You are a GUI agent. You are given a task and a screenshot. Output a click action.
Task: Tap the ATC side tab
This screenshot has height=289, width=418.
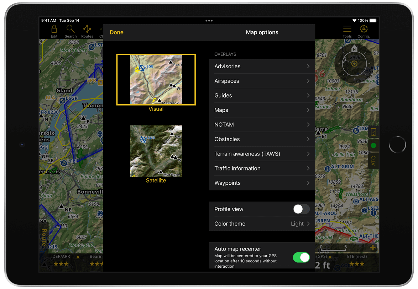(x=373, y=161)
